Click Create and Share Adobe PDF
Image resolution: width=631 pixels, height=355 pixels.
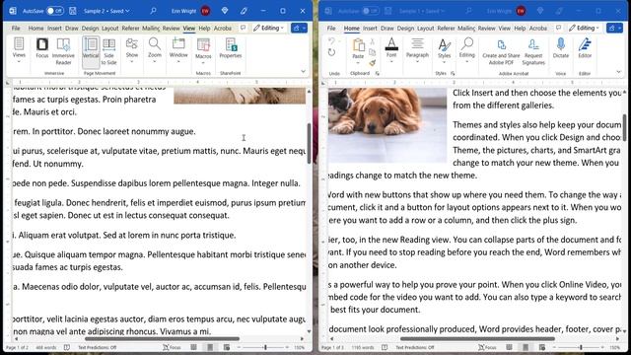pos(501,51)
